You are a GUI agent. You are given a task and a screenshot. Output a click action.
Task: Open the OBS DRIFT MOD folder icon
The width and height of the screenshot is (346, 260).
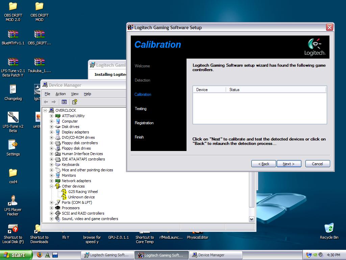(x=39, y=6)
